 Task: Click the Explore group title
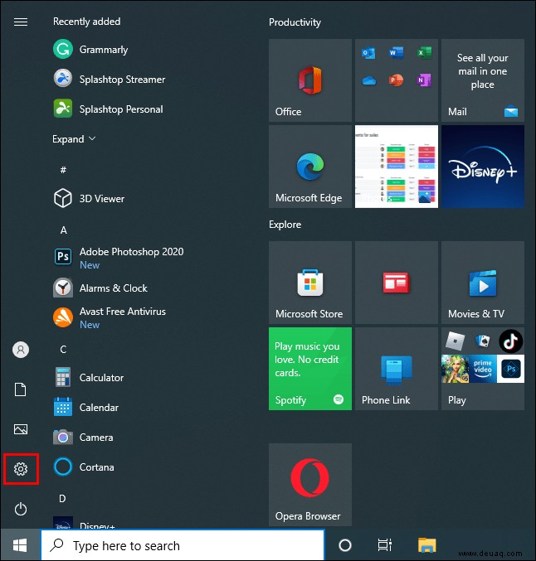(285, 225)
